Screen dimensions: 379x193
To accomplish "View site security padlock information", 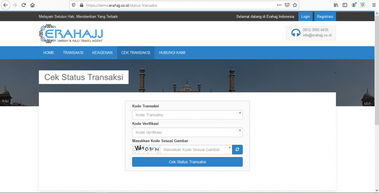I will 81,5.
